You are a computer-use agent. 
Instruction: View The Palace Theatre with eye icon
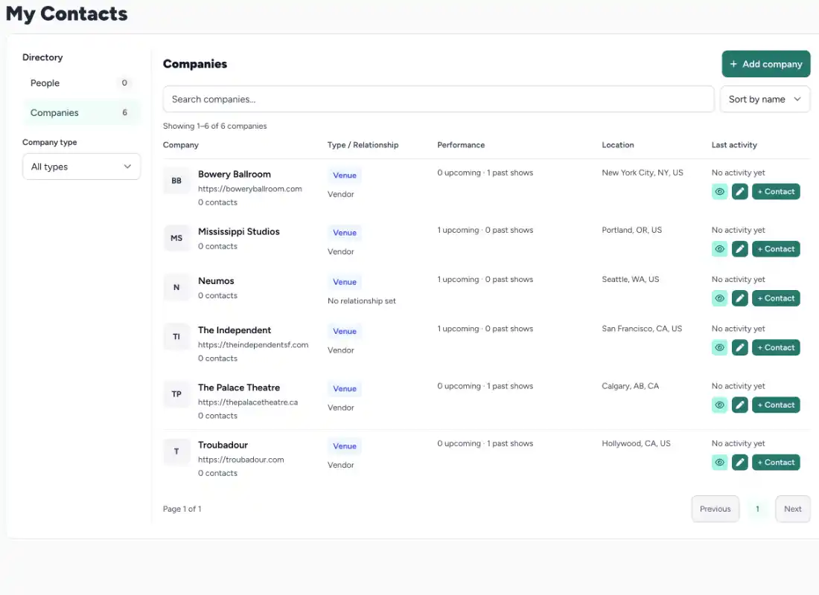(719, 405)
